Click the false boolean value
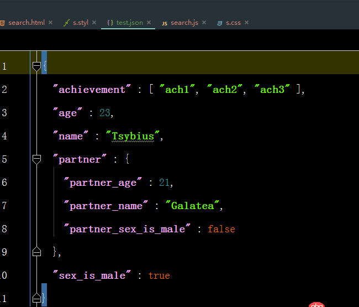 221,229
